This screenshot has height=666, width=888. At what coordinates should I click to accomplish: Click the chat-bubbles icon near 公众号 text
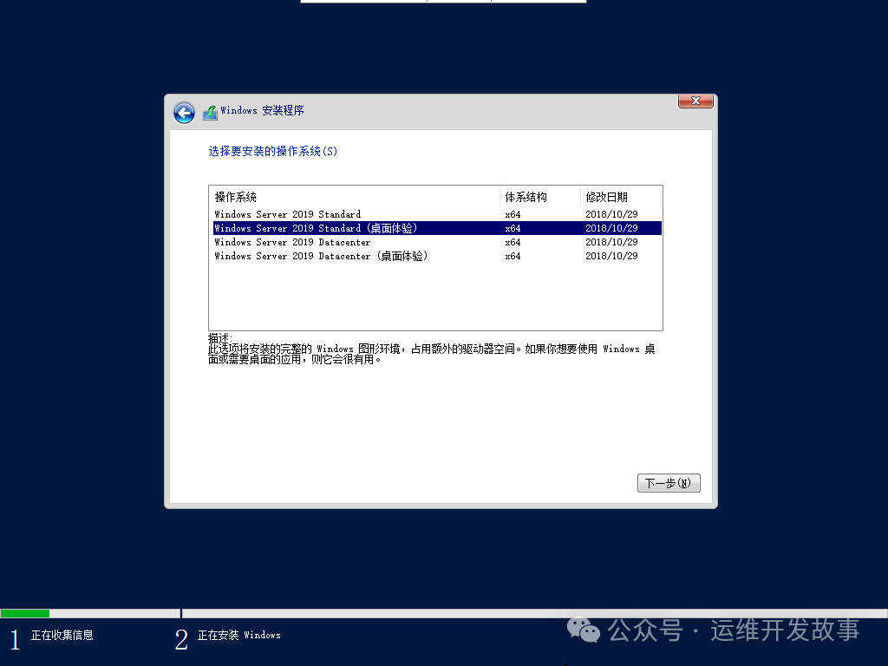pyautogui.click(x=584, y=632)
